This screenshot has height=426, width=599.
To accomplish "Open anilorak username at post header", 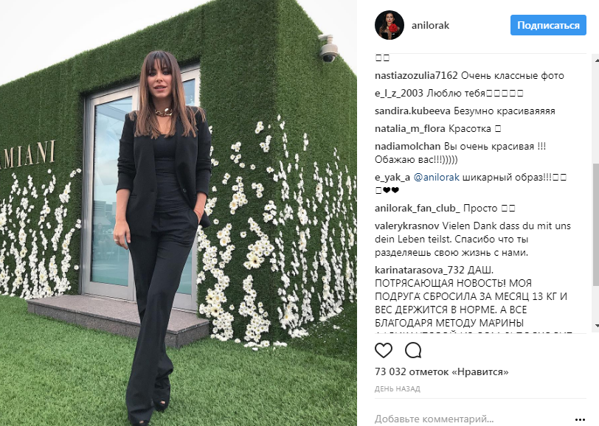I will [430, 25].
